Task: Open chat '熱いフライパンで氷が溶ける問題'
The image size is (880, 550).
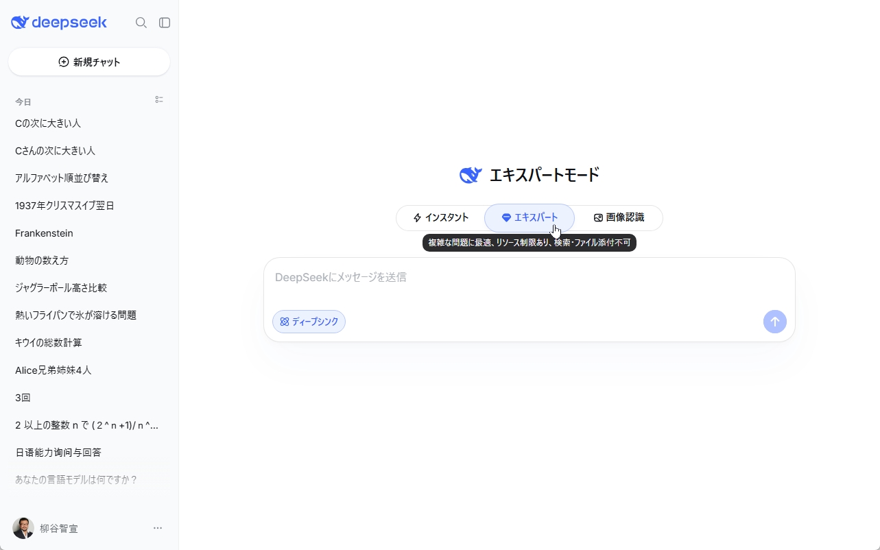Action: (89, 315)
